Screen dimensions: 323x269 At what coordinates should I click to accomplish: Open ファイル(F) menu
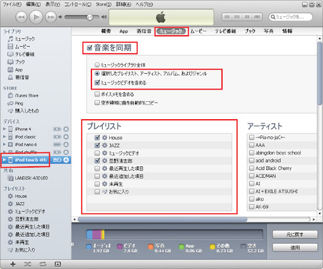[12, 4]
